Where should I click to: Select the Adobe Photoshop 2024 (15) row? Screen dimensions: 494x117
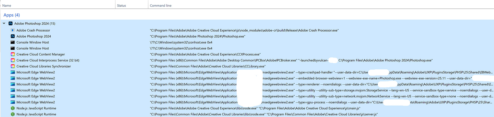tap(247, 23)
